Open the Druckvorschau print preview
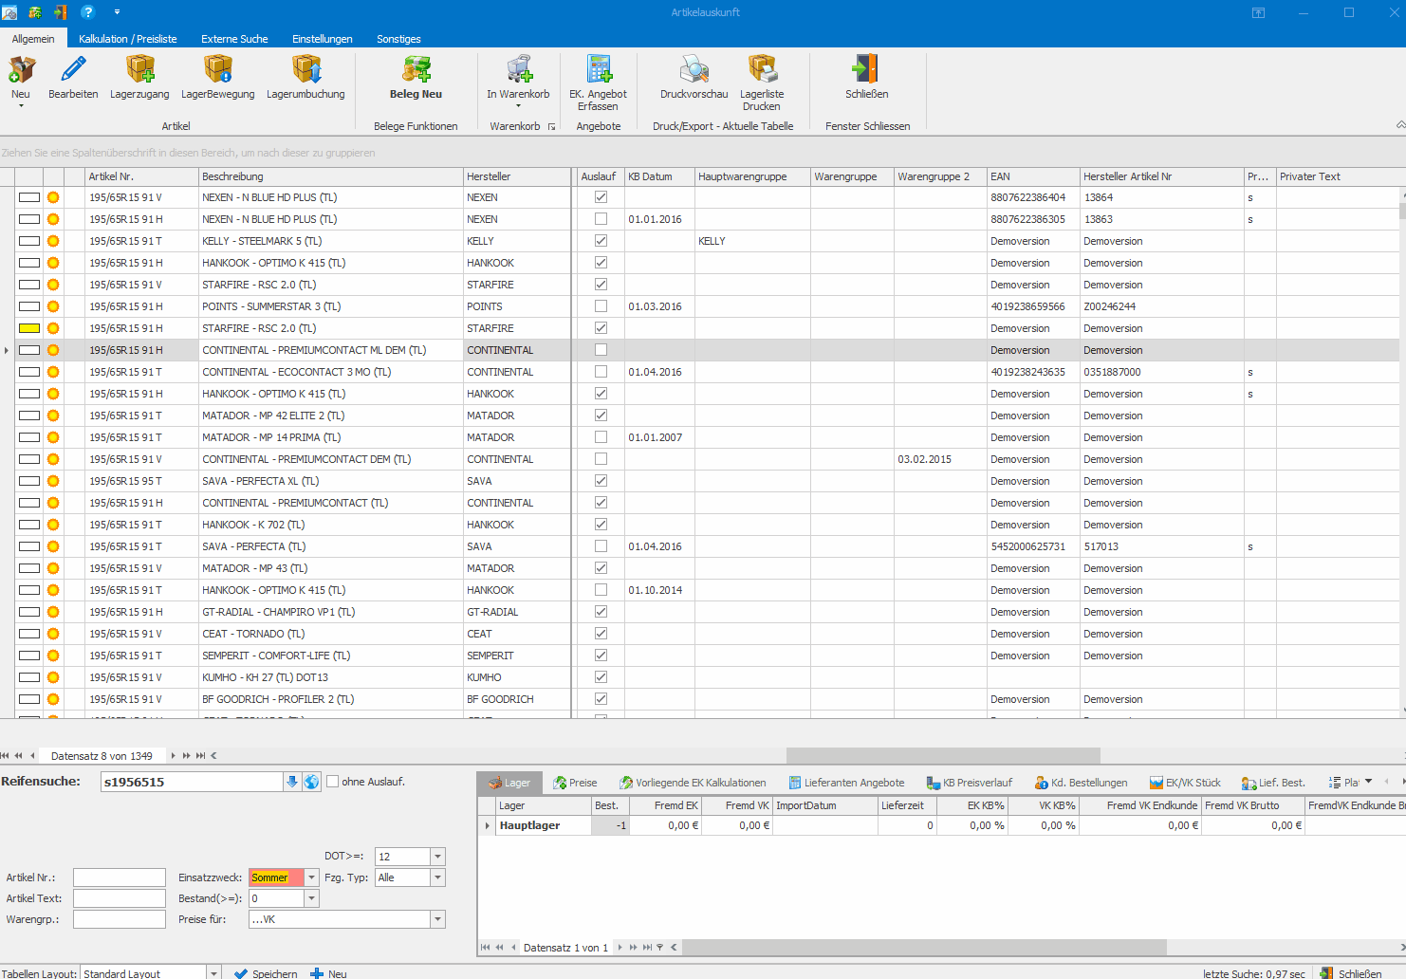Screen dimensions: 1406x979 pyautogui.click(x=694, y=70)
